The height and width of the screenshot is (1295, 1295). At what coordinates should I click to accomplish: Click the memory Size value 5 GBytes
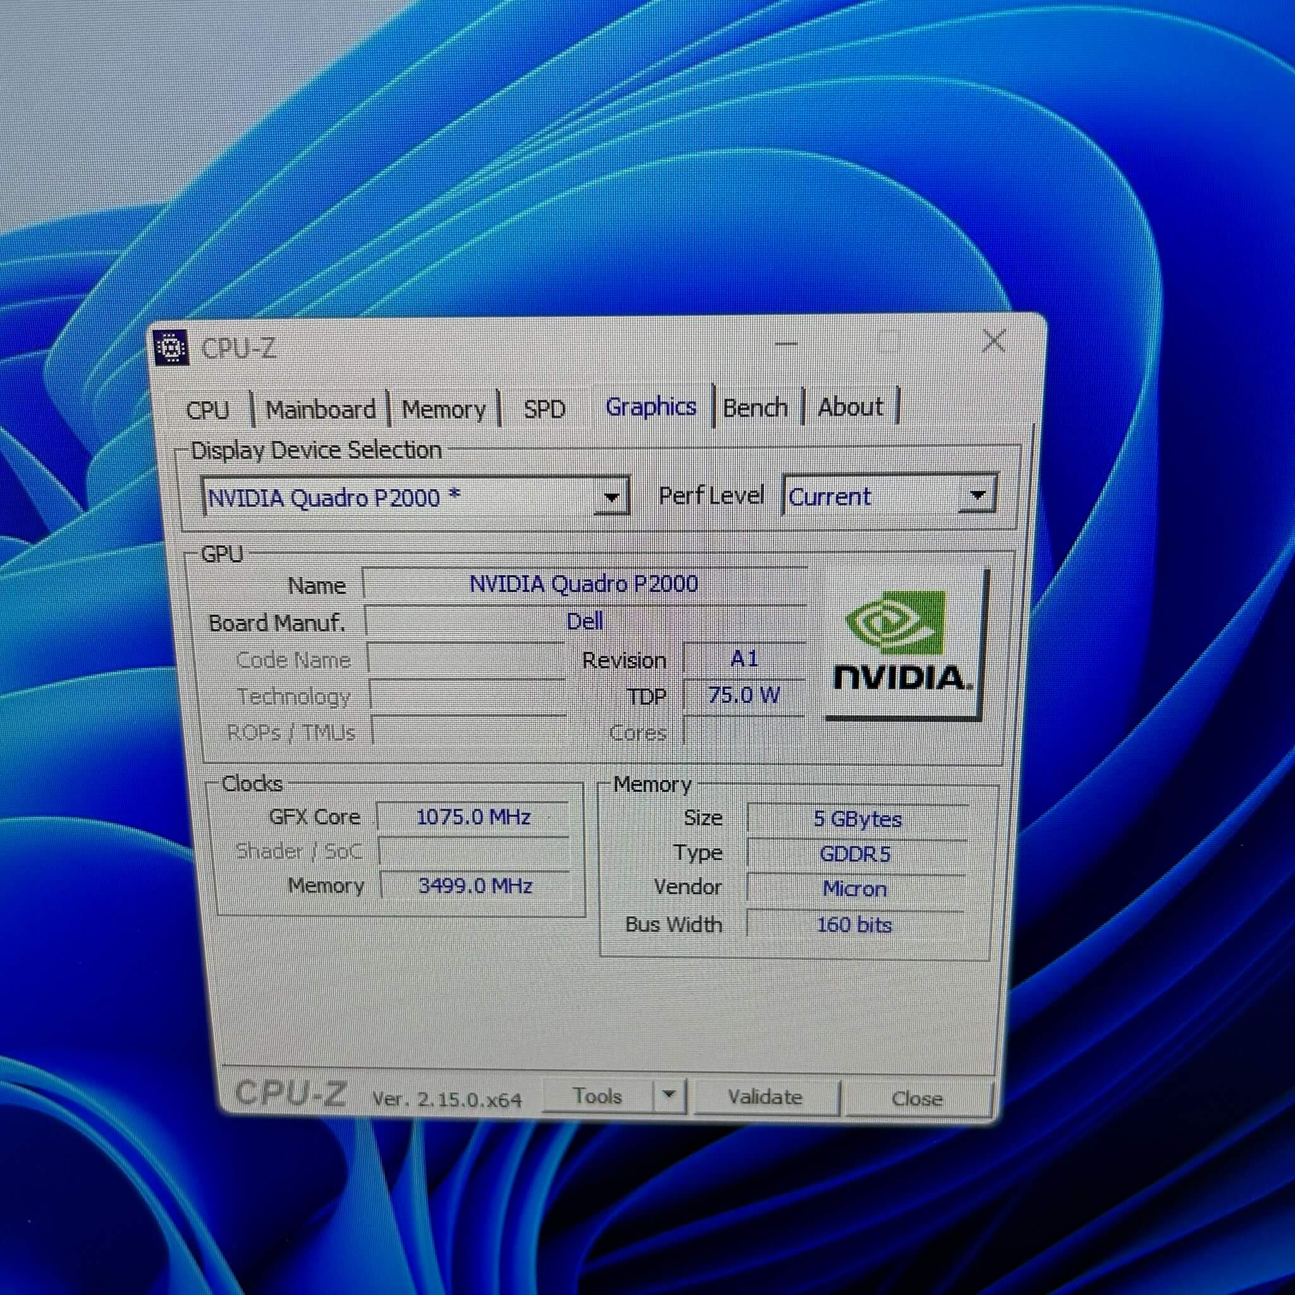pyautogui.click(x=857, y=819)
